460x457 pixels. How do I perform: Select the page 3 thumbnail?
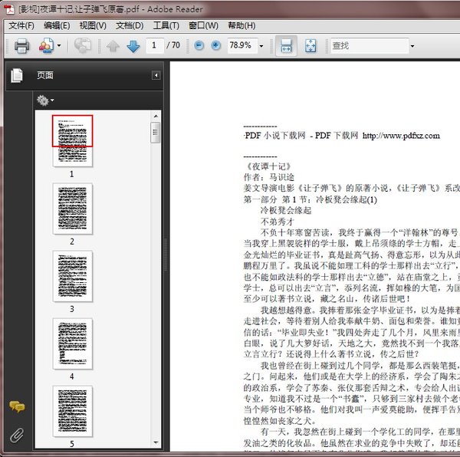click(x=72, y=275)
